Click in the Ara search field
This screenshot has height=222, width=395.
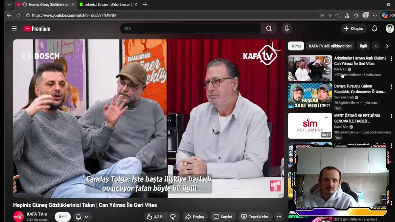coord(190,28)
